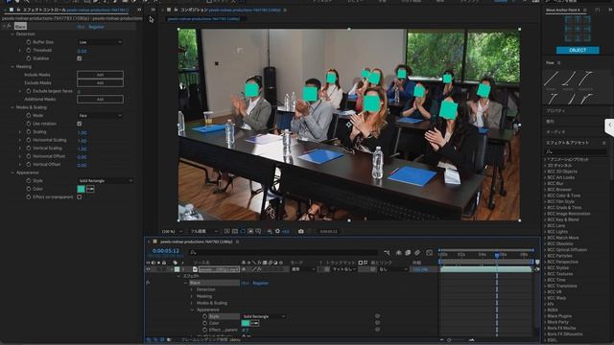Click the Register link in Effect Controls

pos(96,27)
